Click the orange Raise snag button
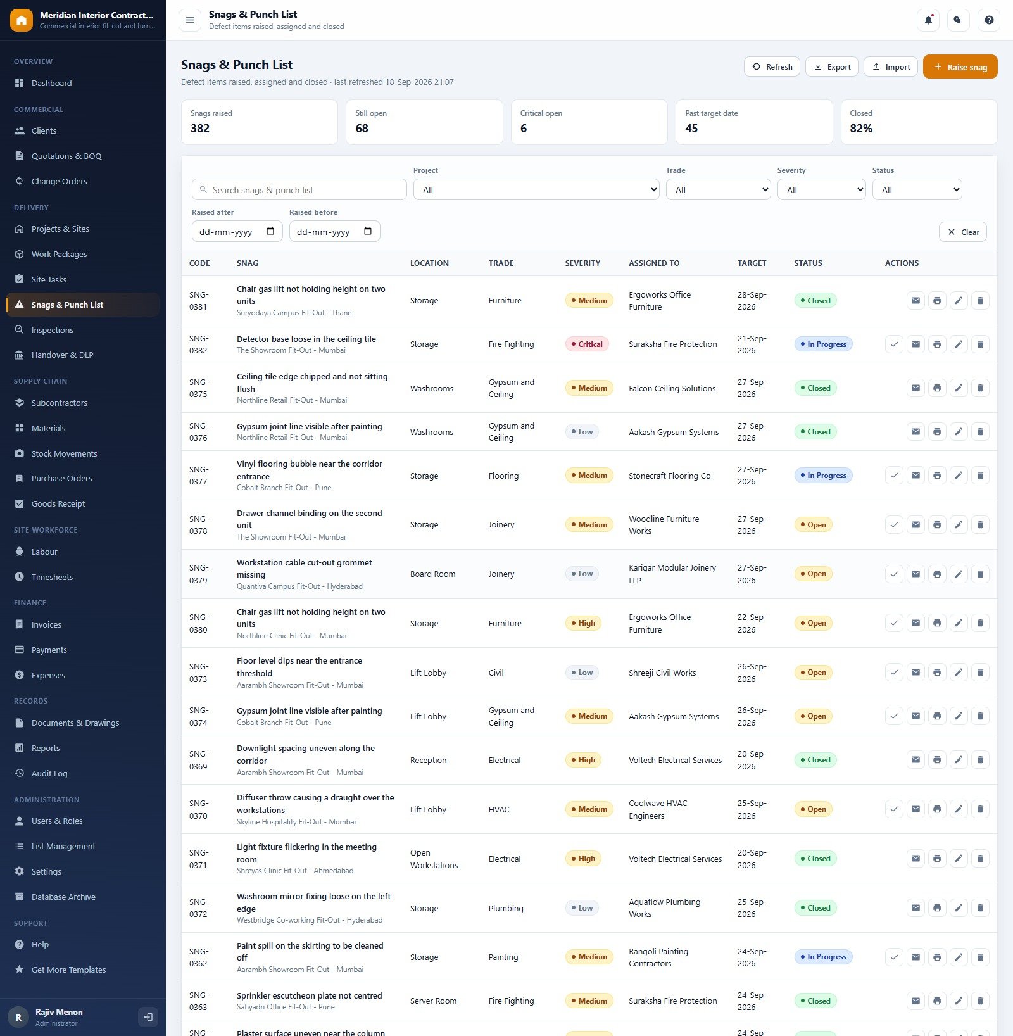 960,66
